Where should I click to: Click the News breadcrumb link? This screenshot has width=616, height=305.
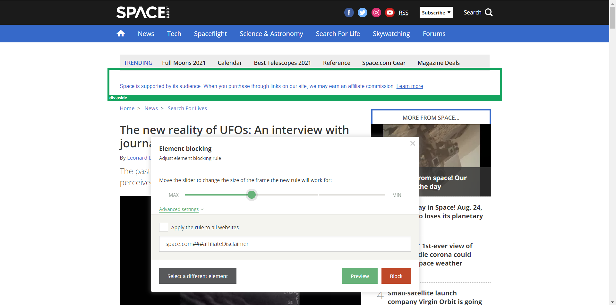(x=151, y=109)
